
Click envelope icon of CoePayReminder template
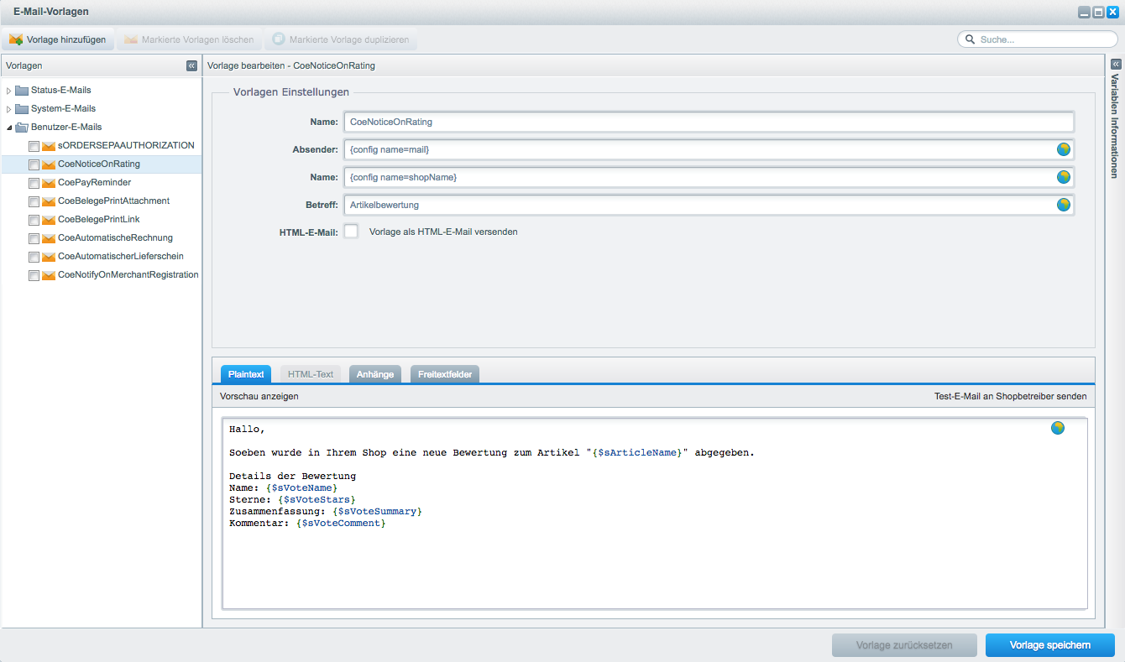49,183
